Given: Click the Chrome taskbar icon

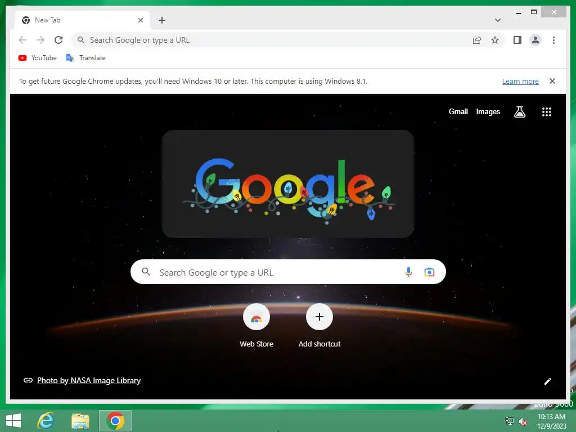Looking at the screenshot, I should (115, 421).
